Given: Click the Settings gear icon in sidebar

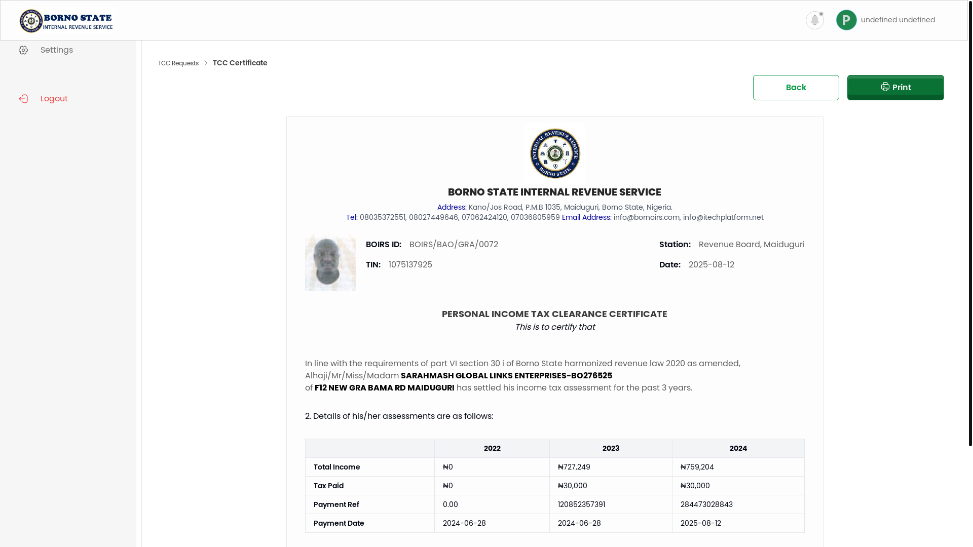Looking at the screenshot, I should 23,50.
